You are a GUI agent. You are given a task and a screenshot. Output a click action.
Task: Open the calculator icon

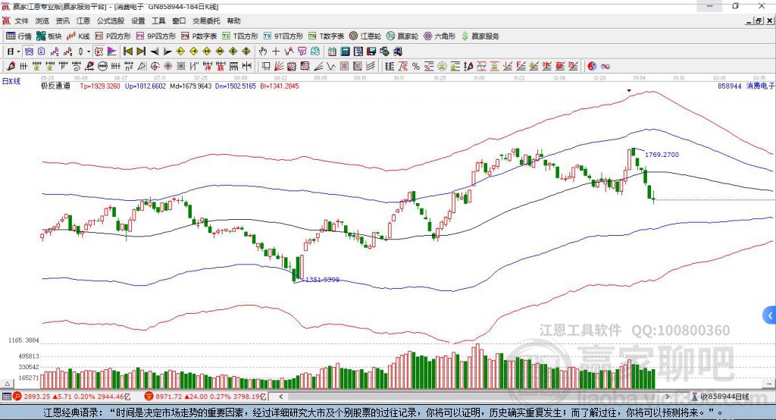click(345, 52)
